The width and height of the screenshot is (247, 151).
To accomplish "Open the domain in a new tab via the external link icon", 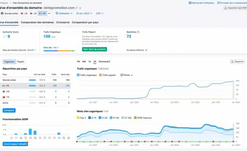I will (77, 8).
